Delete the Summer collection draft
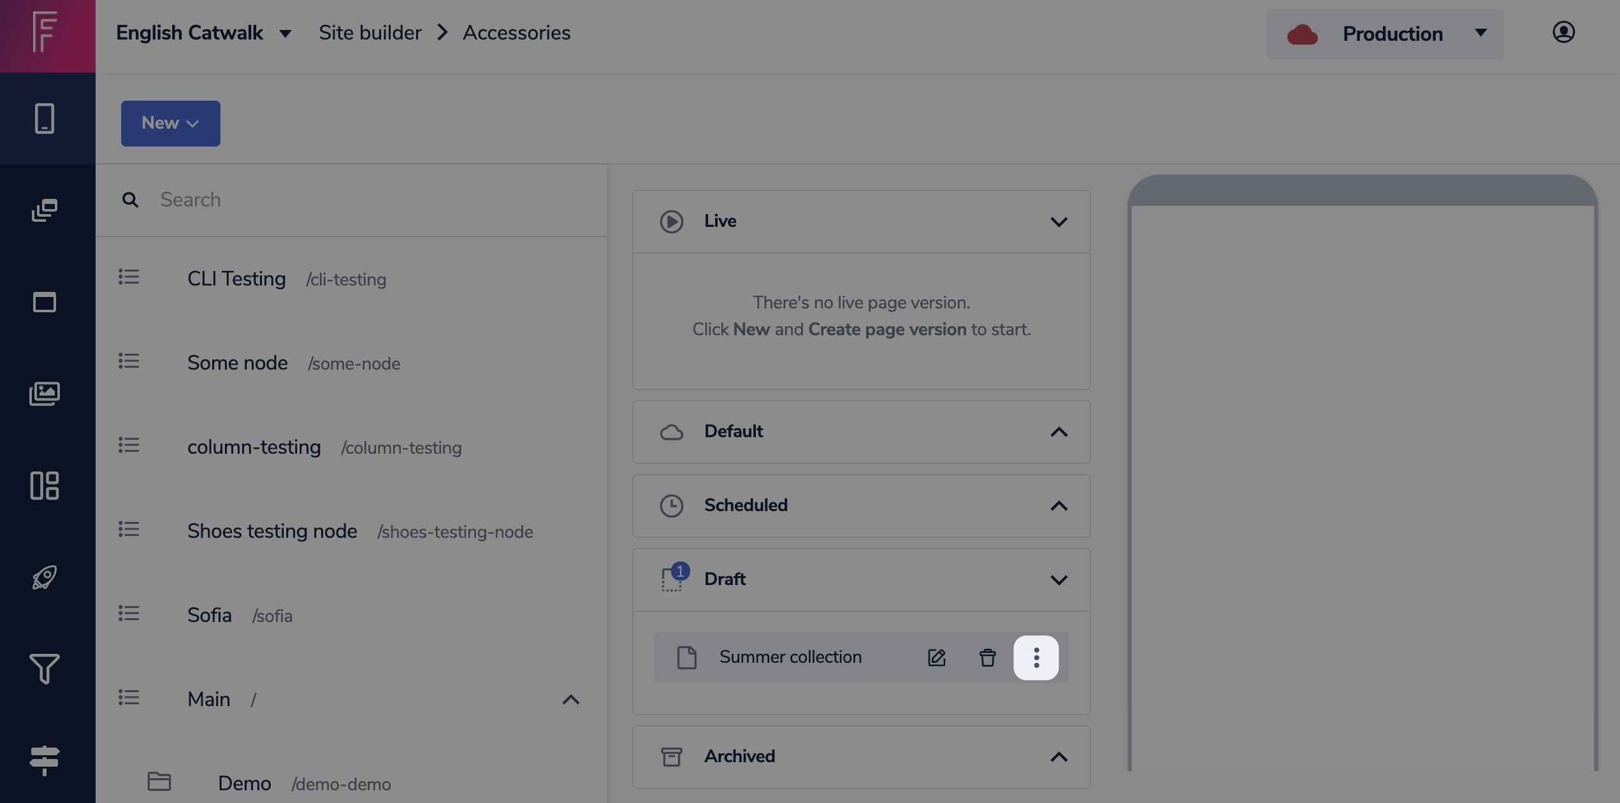Image resolution: width=1620 pixels, height=803 pixels. click(x=987, y=658)
